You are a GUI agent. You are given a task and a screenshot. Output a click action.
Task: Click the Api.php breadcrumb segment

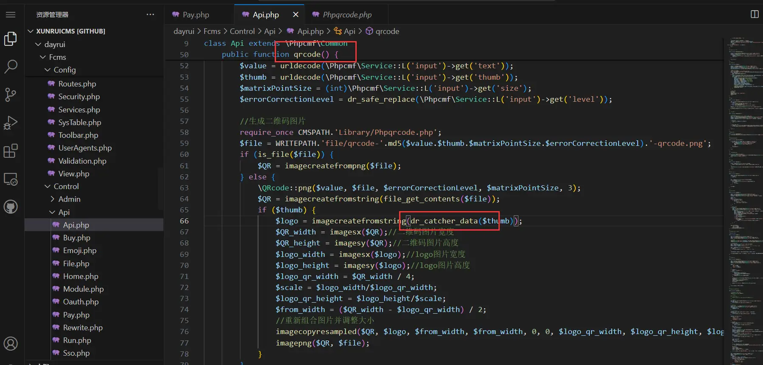coord(305,31)
